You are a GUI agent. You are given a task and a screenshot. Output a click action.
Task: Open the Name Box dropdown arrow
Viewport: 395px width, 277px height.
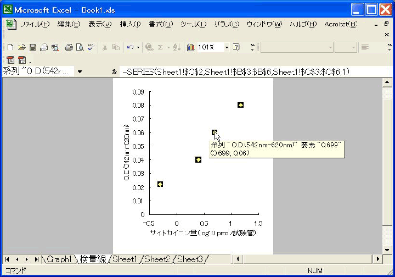[80, 71]
